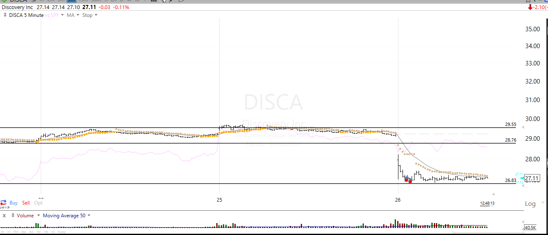This screenshot has width=548, height=235.
Task: Click the gray up-triangle below the price chart
Action: click(493, 194)
